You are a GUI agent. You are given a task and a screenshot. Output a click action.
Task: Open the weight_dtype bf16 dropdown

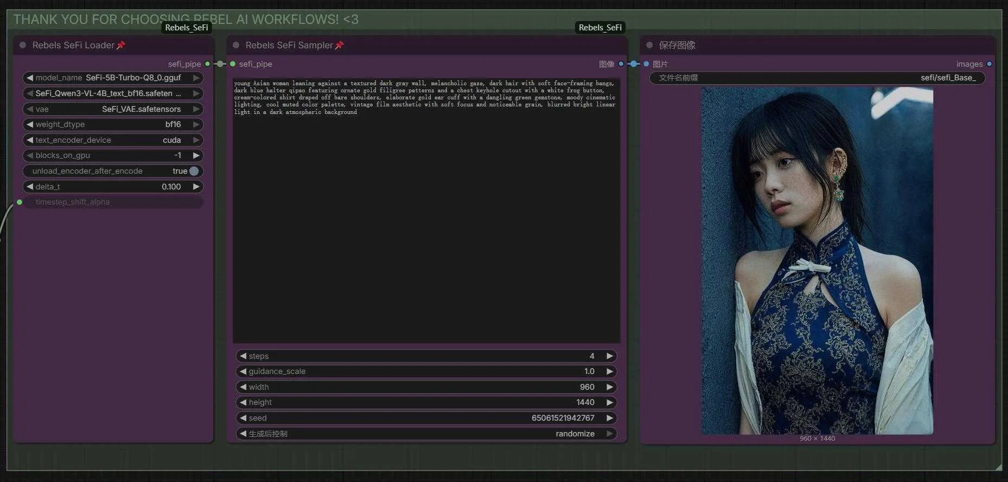click(x=113, y=124)
